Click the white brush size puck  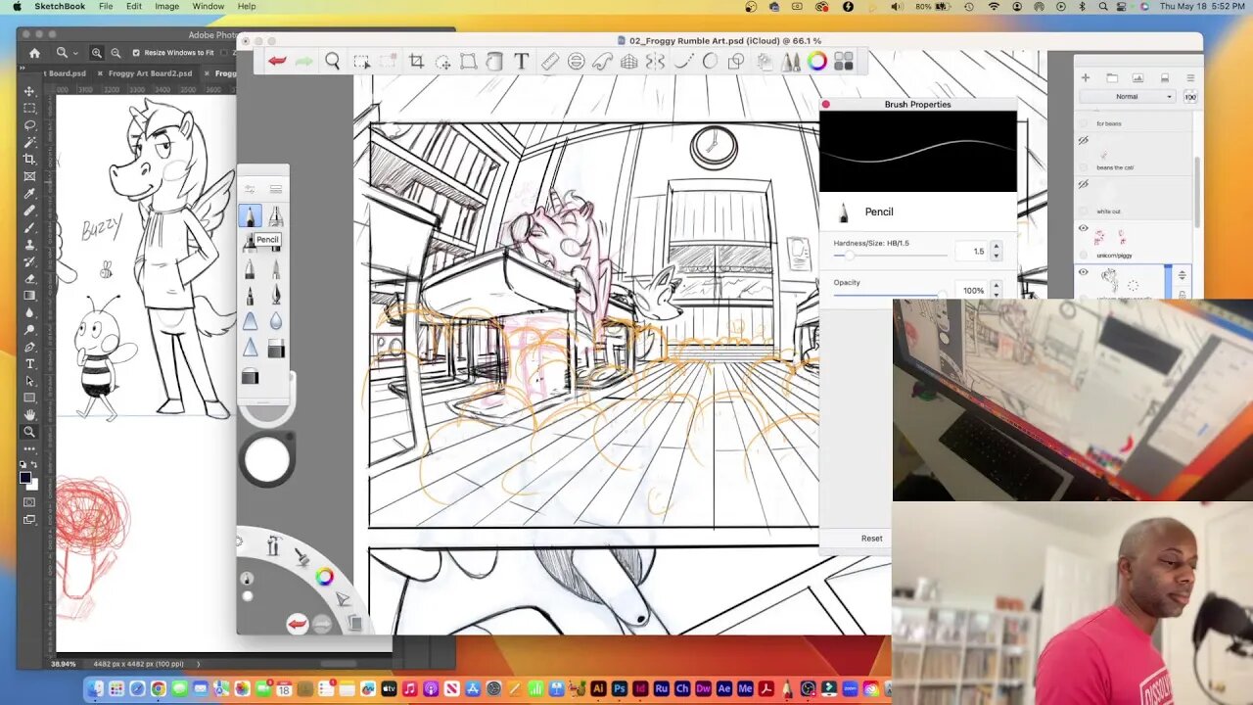(x=267, y=460)
